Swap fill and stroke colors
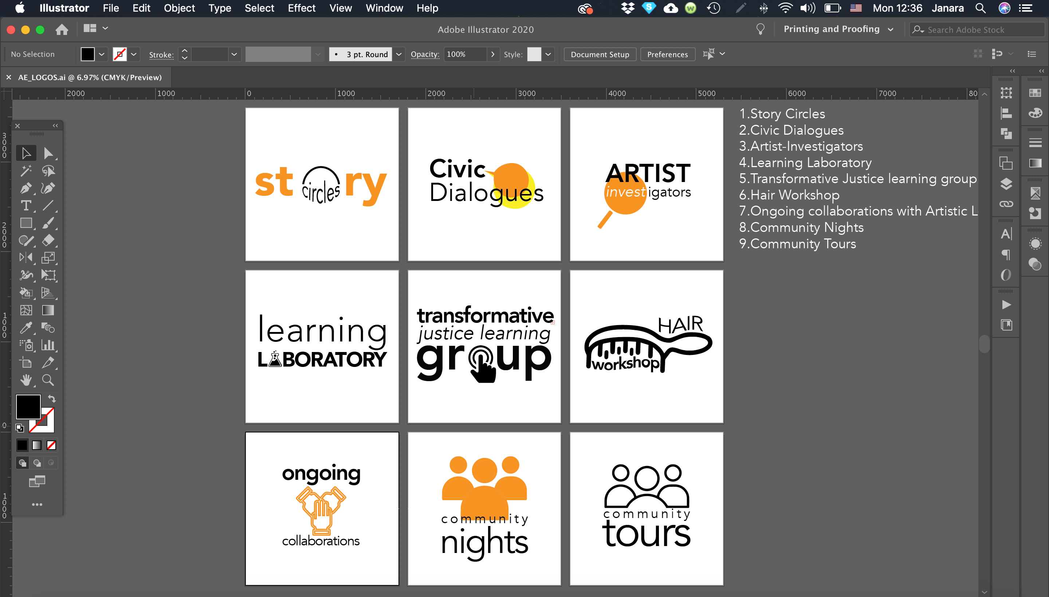 (x=52, y=398)
